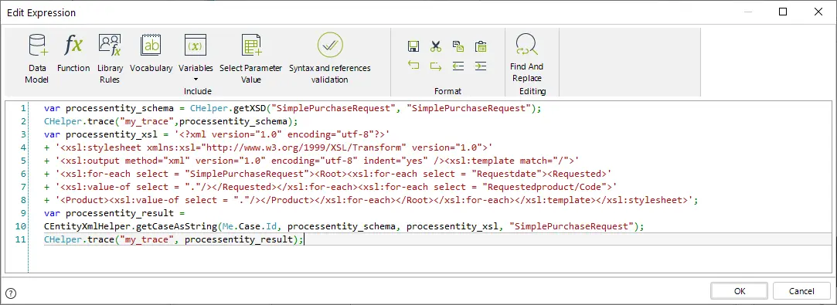The height and width of the screenshot is (305, 837).
Task: Click line number 1 in the gutter
Action: [23, 108]
